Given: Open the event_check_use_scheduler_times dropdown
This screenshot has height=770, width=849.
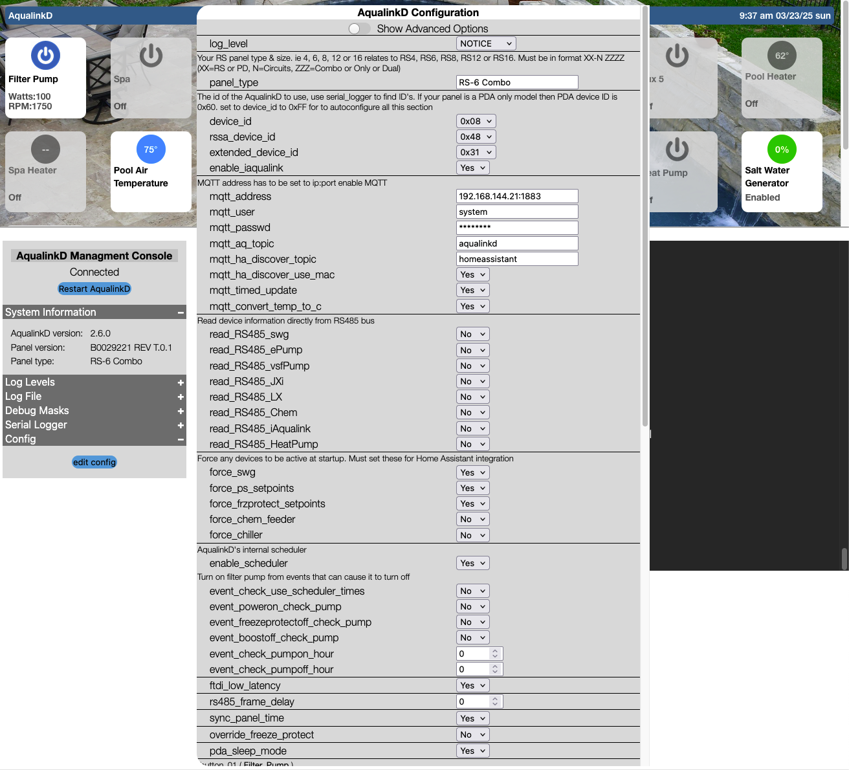Looking at the screenshot, I should tap(472, 591).
